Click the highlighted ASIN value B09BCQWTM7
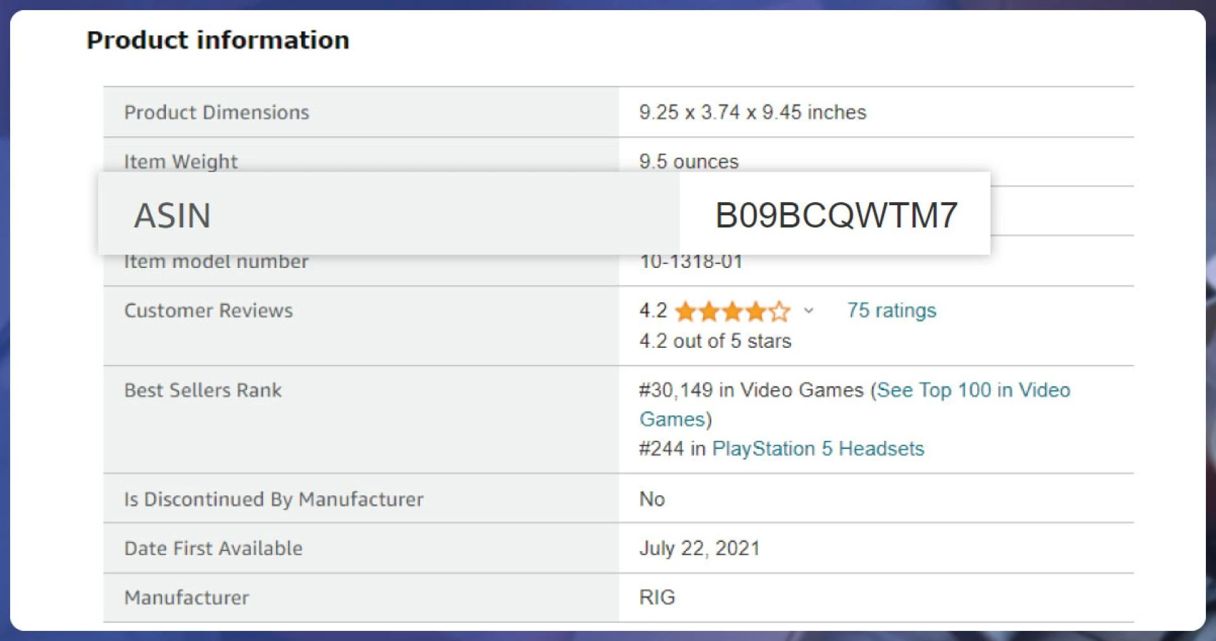The height and width of the screenshot is (641, 1216). coord(836,213)
